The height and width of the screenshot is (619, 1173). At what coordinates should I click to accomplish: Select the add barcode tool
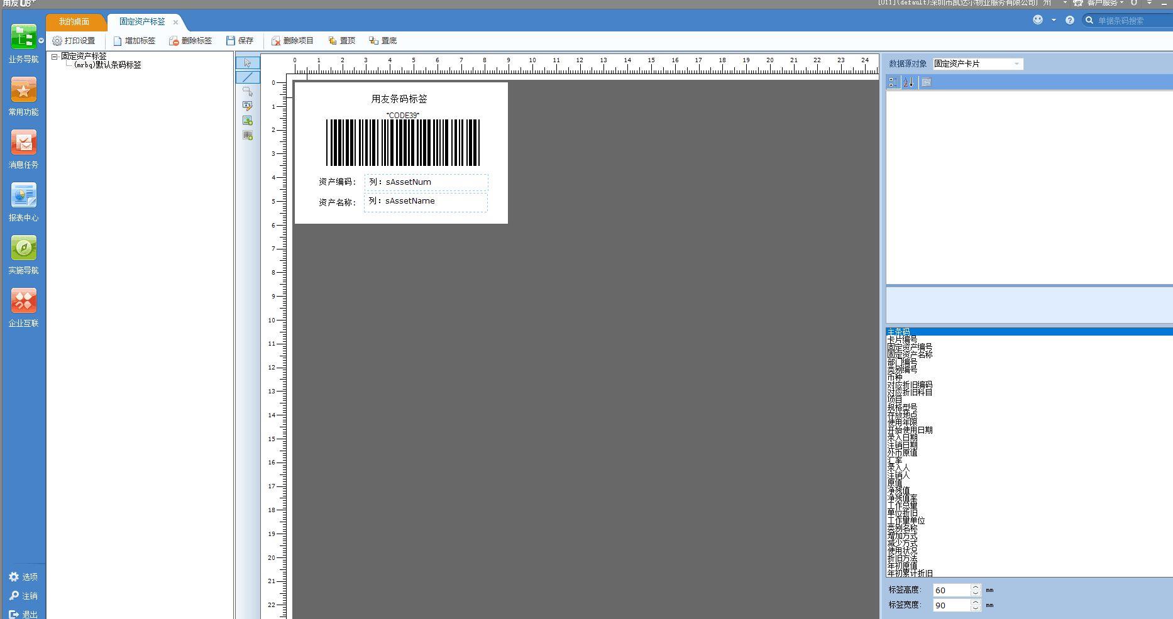[248, 135]
